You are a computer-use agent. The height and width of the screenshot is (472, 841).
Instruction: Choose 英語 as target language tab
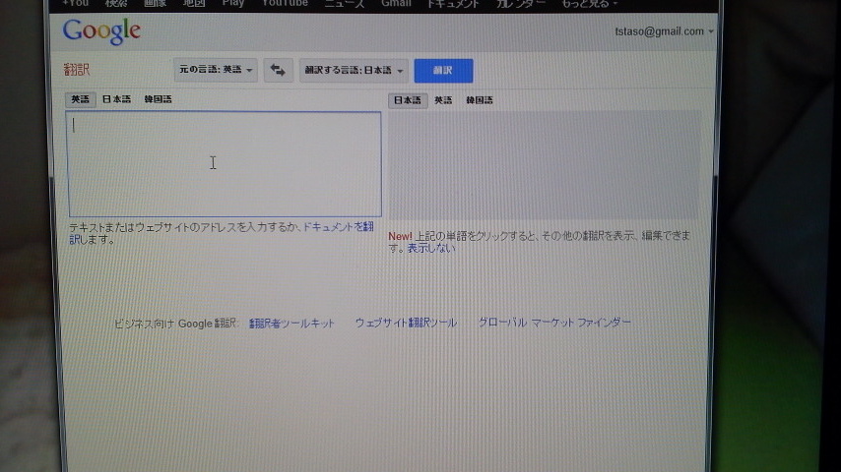point(444,100)
